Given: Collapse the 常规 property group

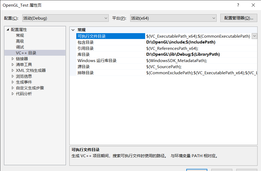Looking at the screenshot, I should click(x=74, y=29).
